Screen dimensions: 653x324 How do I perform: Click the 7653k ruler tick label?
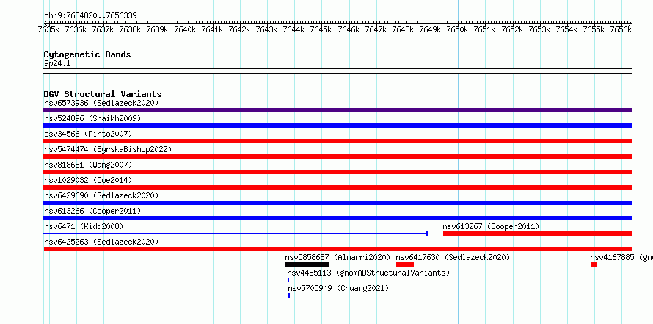pyautogui.click(x=539, y=29)
